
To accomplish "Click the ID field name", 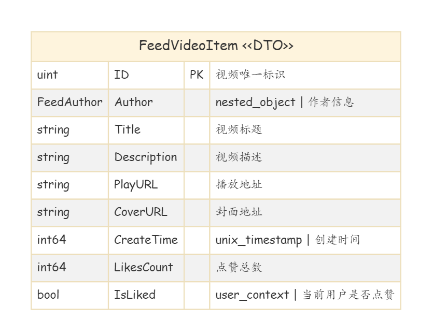I will (121, 75).
